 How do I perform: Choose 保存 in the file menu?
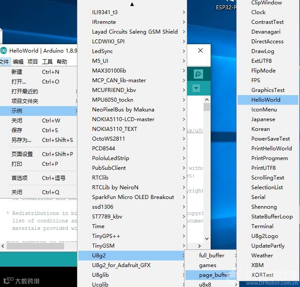click(x=38, y=130)
